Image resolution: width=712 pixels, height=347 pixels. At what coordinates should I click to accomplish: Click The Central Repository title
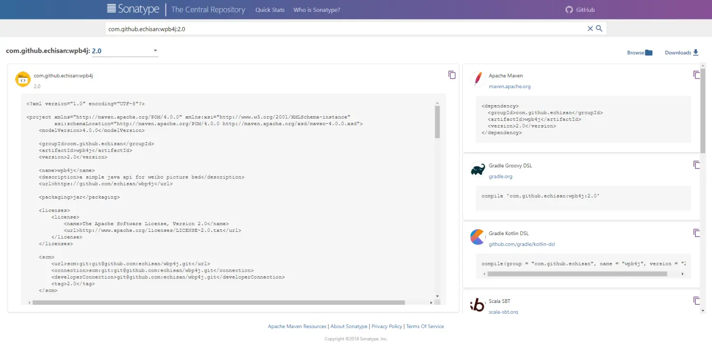pyautogui.click(x=208, y=9)
